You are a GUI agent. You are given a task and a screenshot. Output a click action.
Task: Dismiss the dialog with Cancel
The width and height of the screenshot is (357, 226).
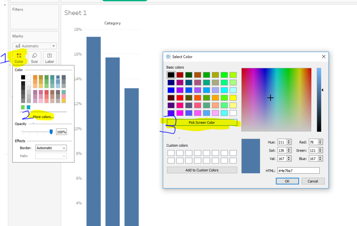click(313, 181)
